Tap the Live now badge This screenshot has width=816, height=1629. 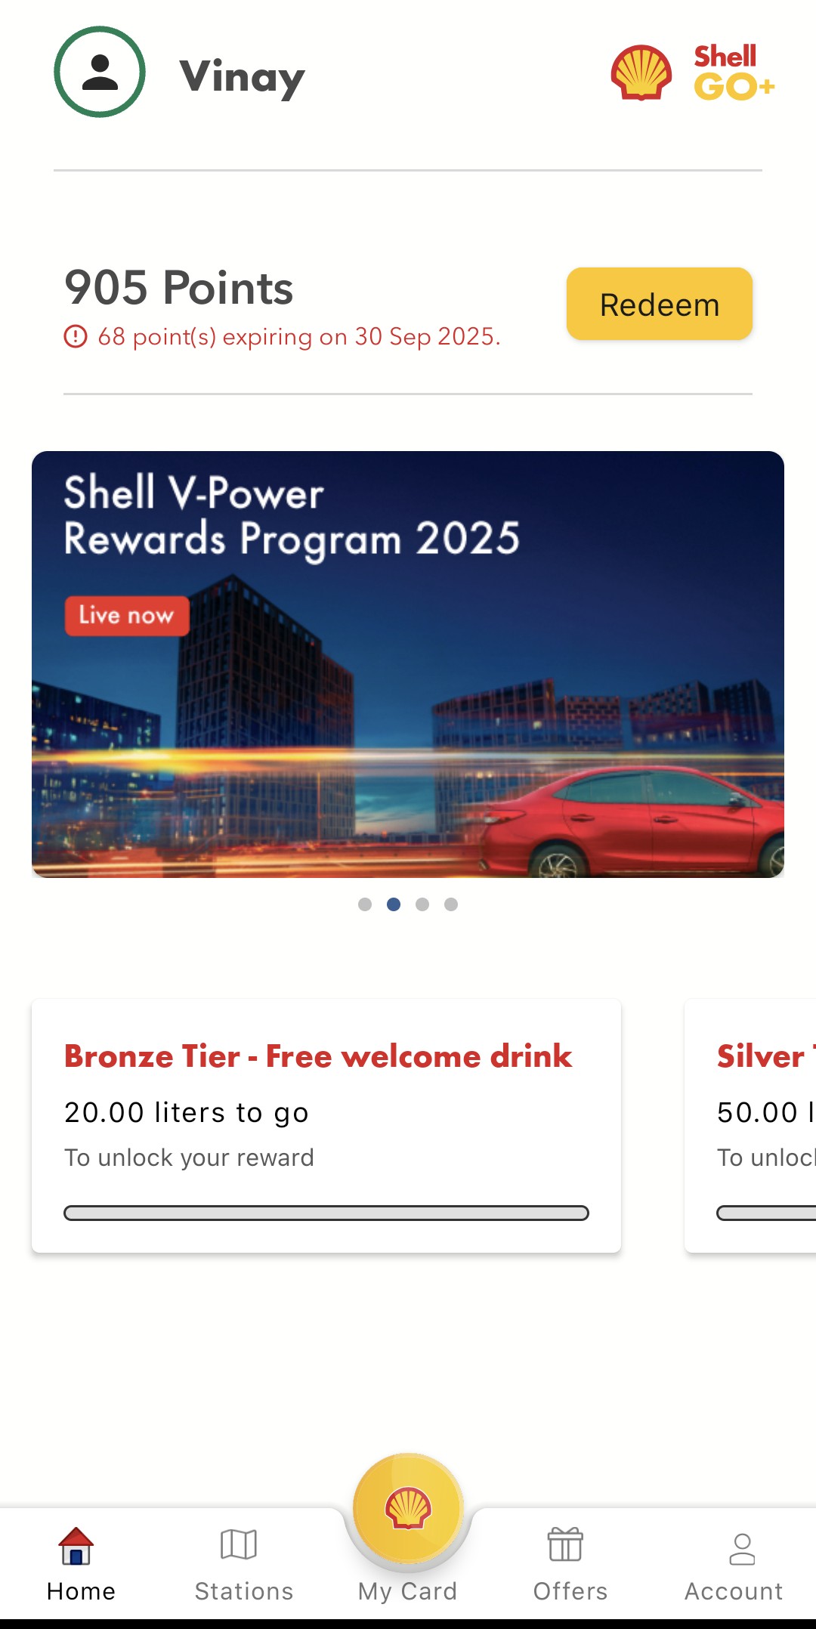click(127, 616)
